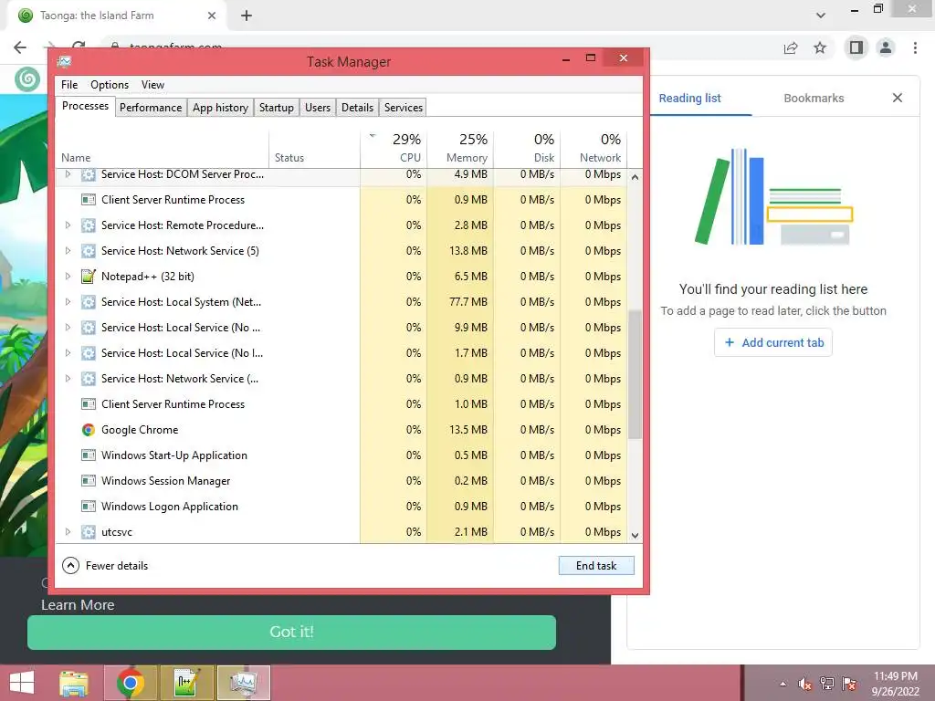935x701 pixels.
Task: Select the Google Chrome process row
Action: (x=341, y=430)
